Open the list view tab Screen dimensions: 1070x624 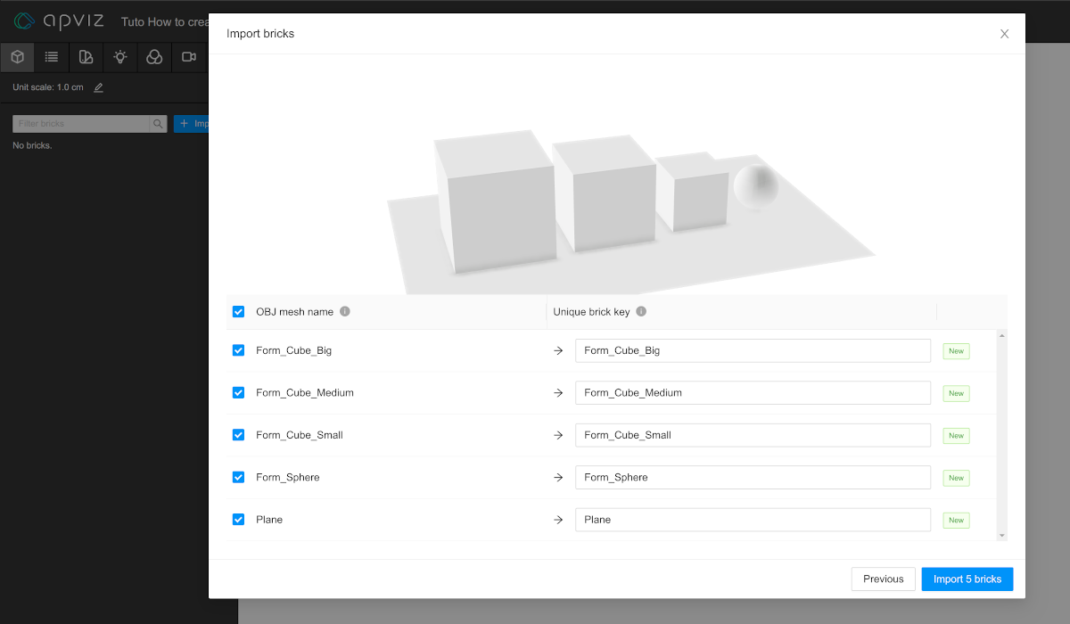pos(52,57)
